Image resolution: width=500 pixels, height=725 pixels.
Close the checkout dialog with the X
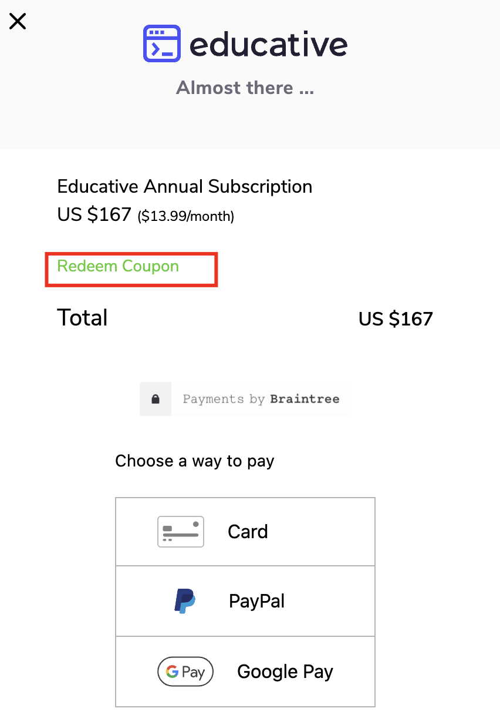18,22
